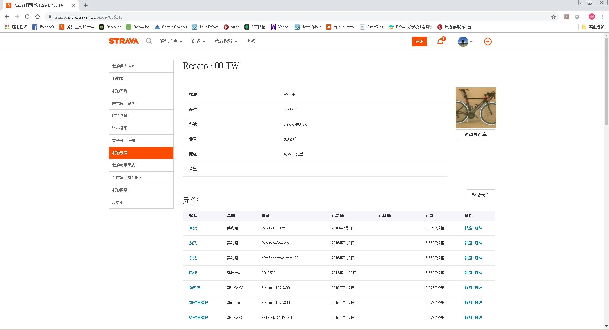Expand the 資訊主頁 dropdown menu
Screen dimensions: 609x330
[171, 41]
